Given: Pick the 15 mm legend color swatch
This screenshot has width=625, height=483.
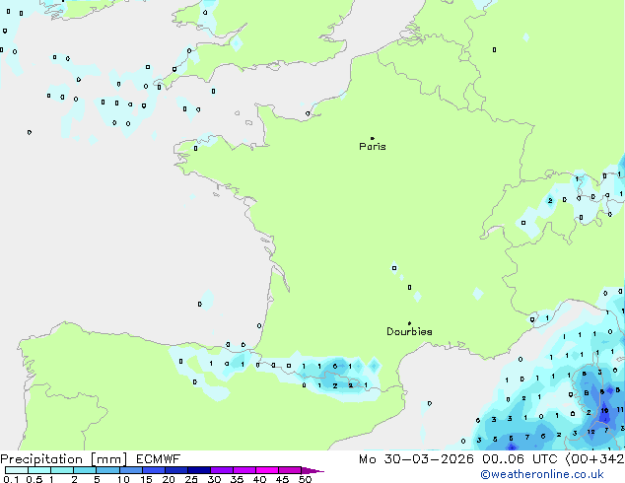Looking at the screenshot, I should (x=153, y=470).
